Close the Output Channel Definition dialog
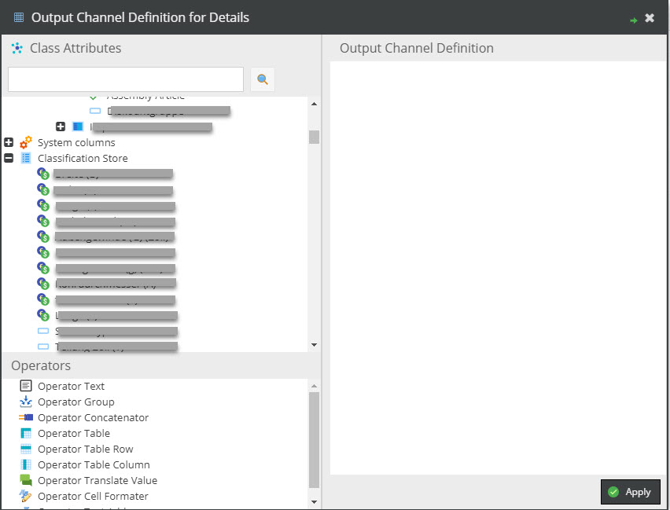 tap(650, 18)
